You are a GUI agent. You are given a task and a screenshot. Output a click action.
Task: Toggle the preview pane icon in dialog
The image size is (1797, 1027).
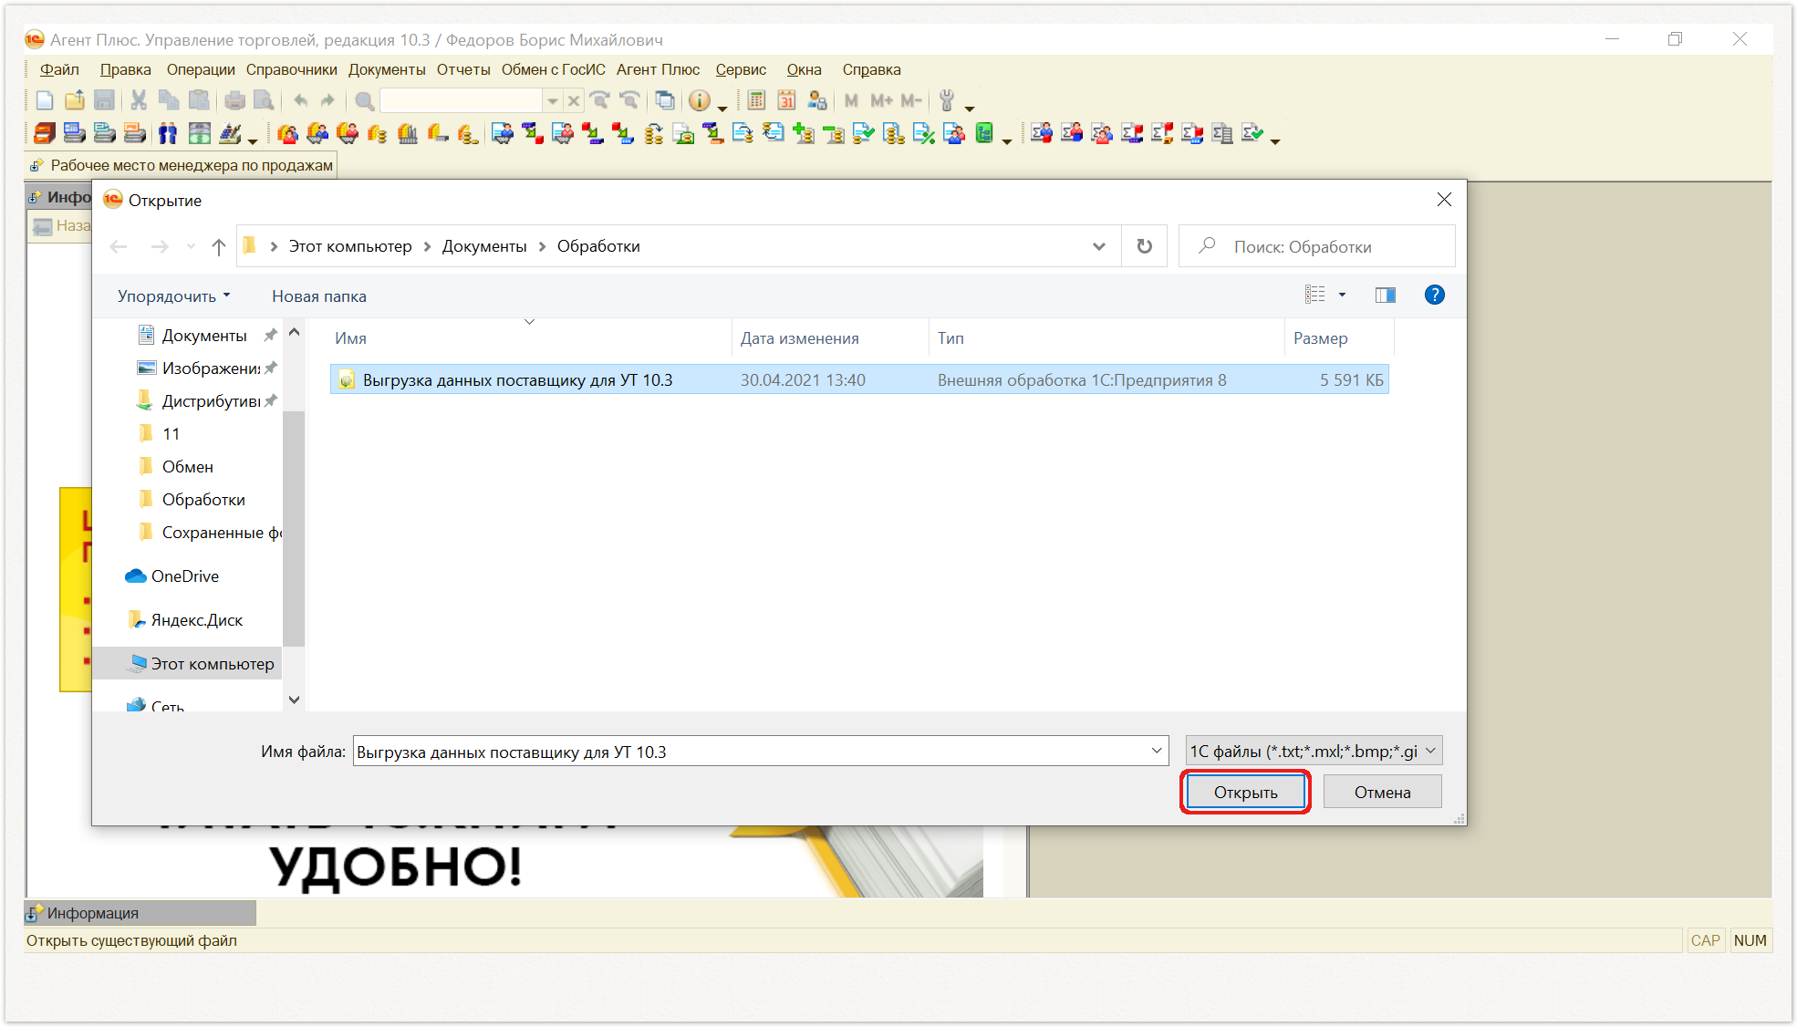point(1385,295)
